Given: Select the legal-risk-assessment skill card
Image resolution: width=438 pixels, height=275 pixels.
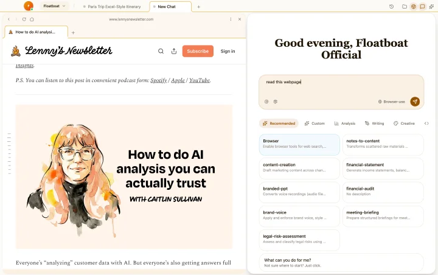Looking at the screenshot, I should click(299, 240).
